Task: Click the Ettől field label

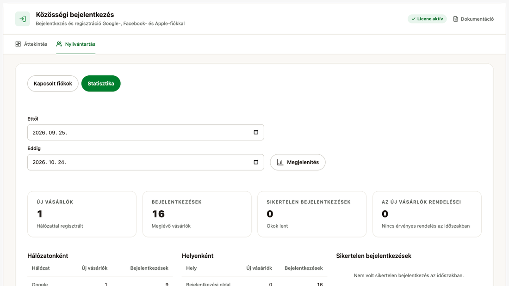Action: (33, 119)
